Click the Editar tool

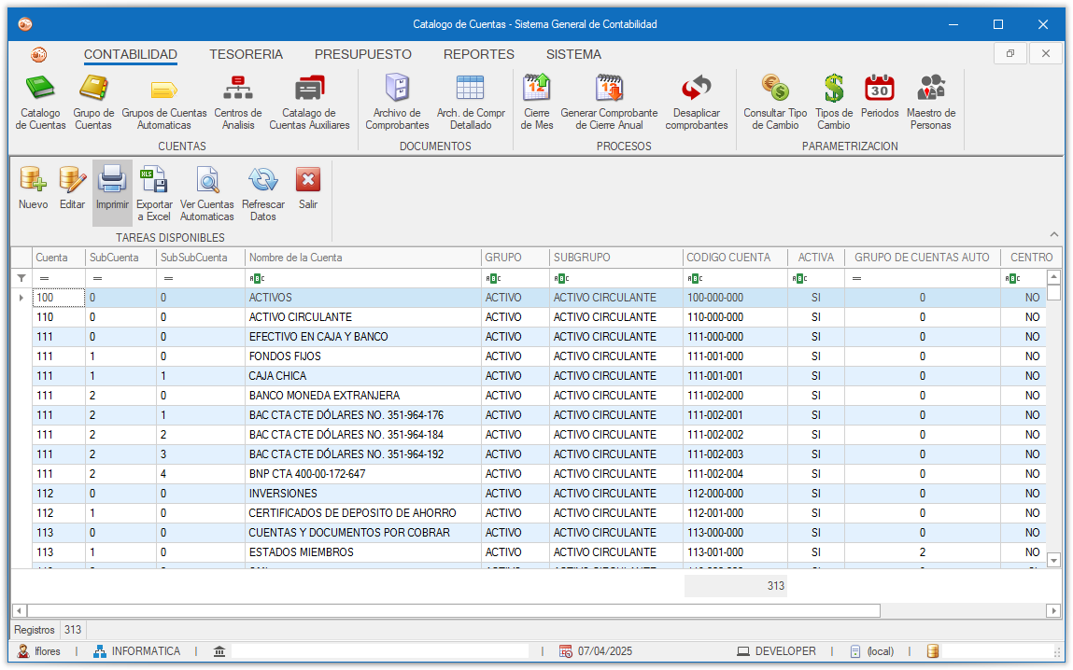point(72,188)
